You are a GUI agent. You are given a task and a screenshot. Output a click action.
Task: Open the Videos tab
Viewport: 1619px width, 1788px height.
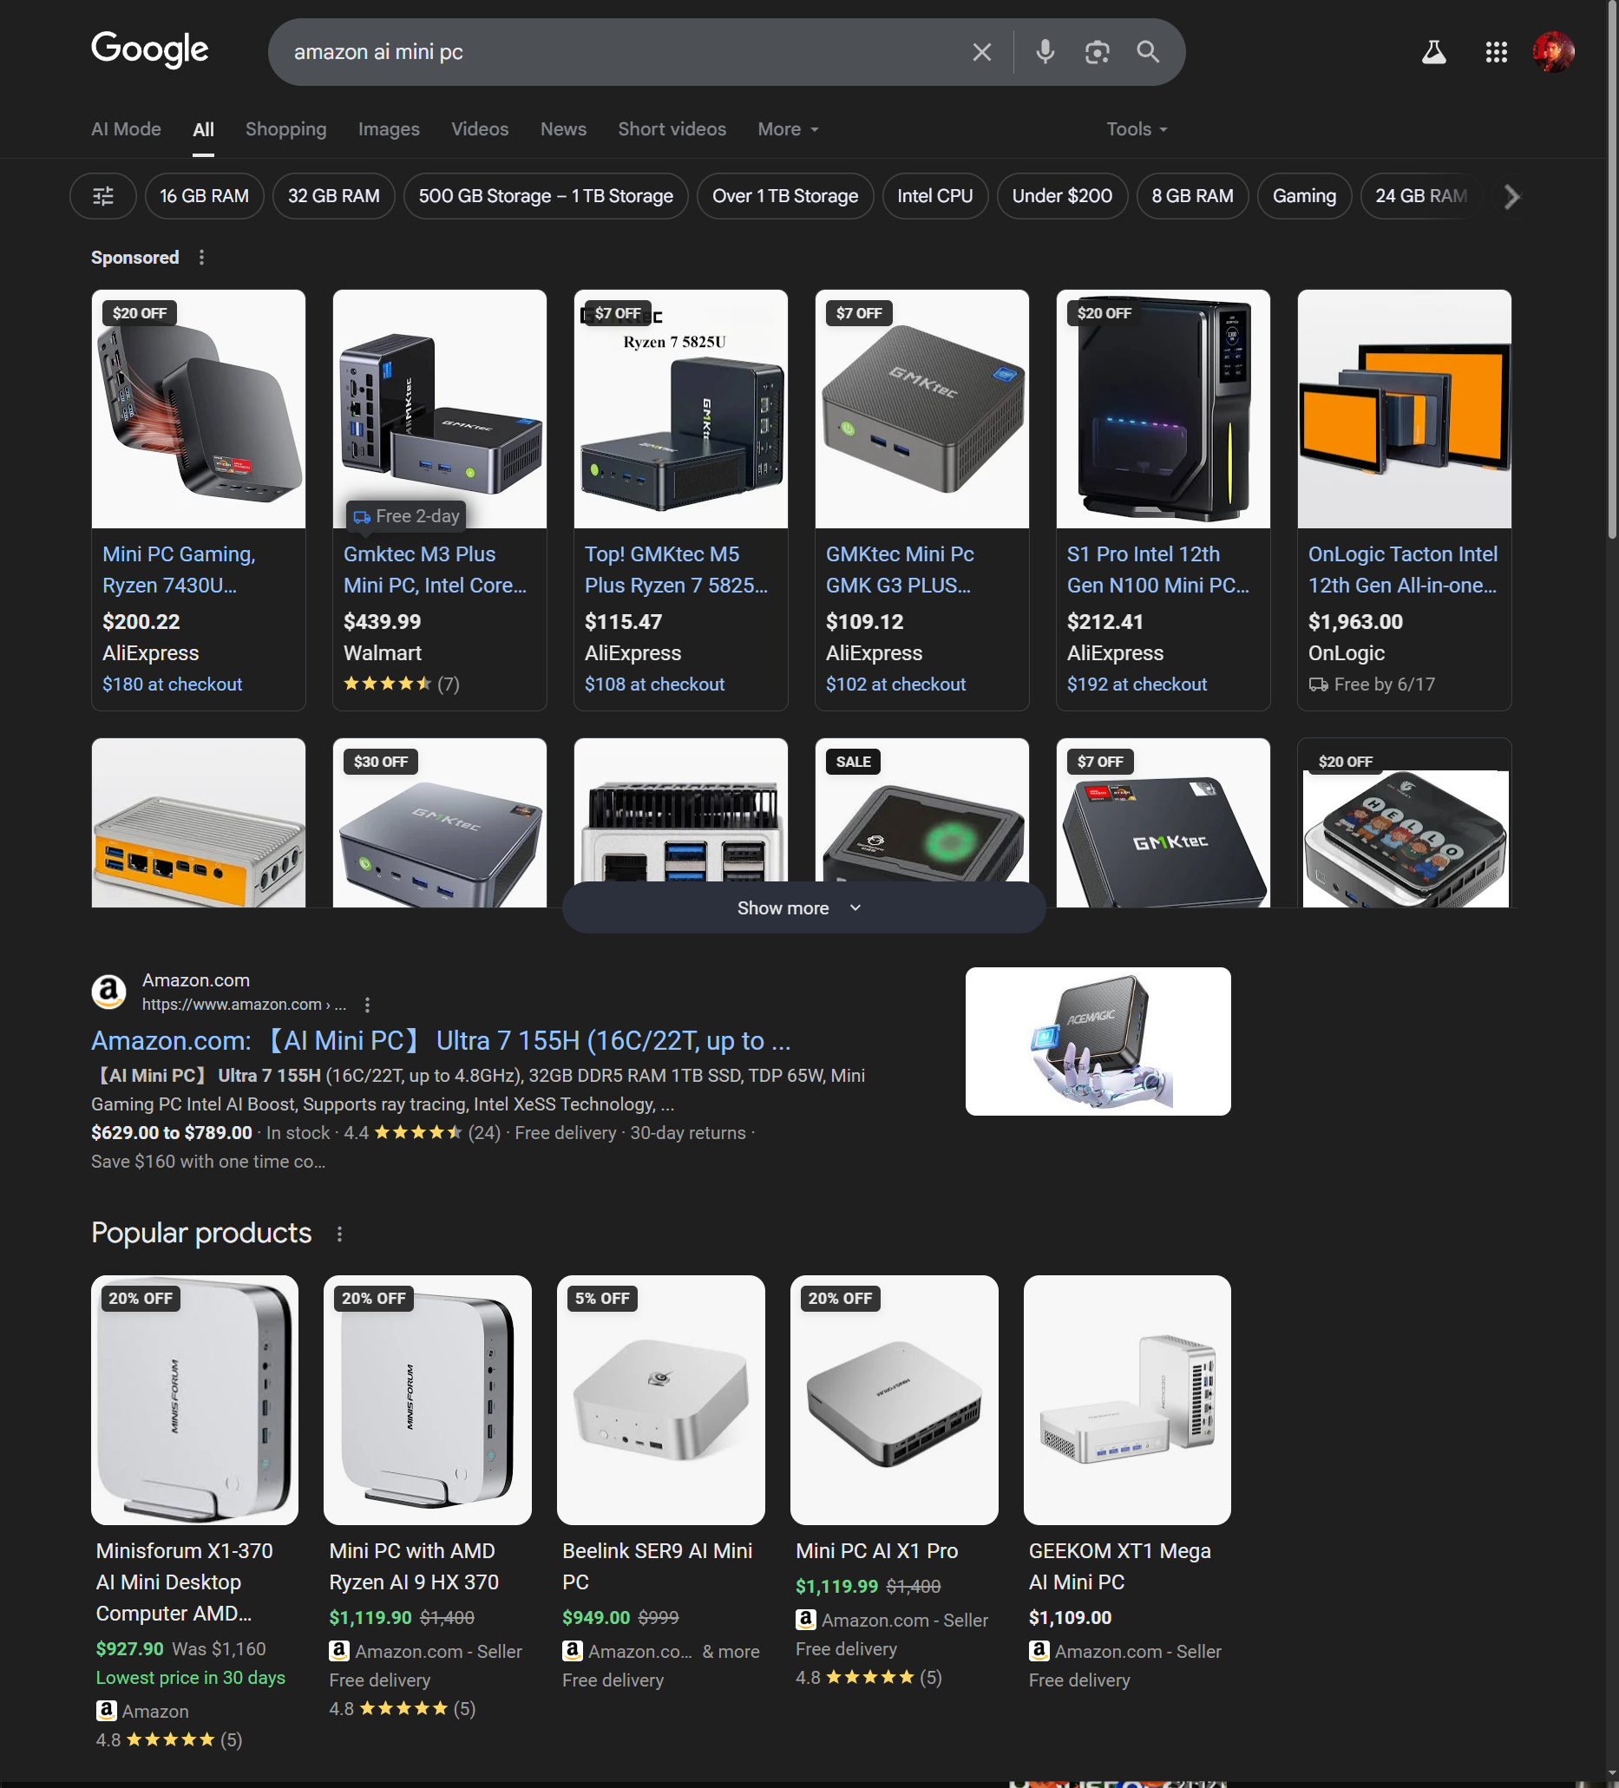click(x=480, y=129)
